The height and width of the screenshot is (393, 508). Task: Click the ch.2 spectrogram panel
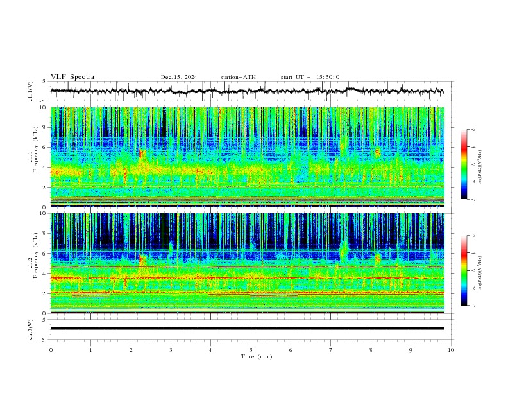pyautogui.click(x=247, y=263)
